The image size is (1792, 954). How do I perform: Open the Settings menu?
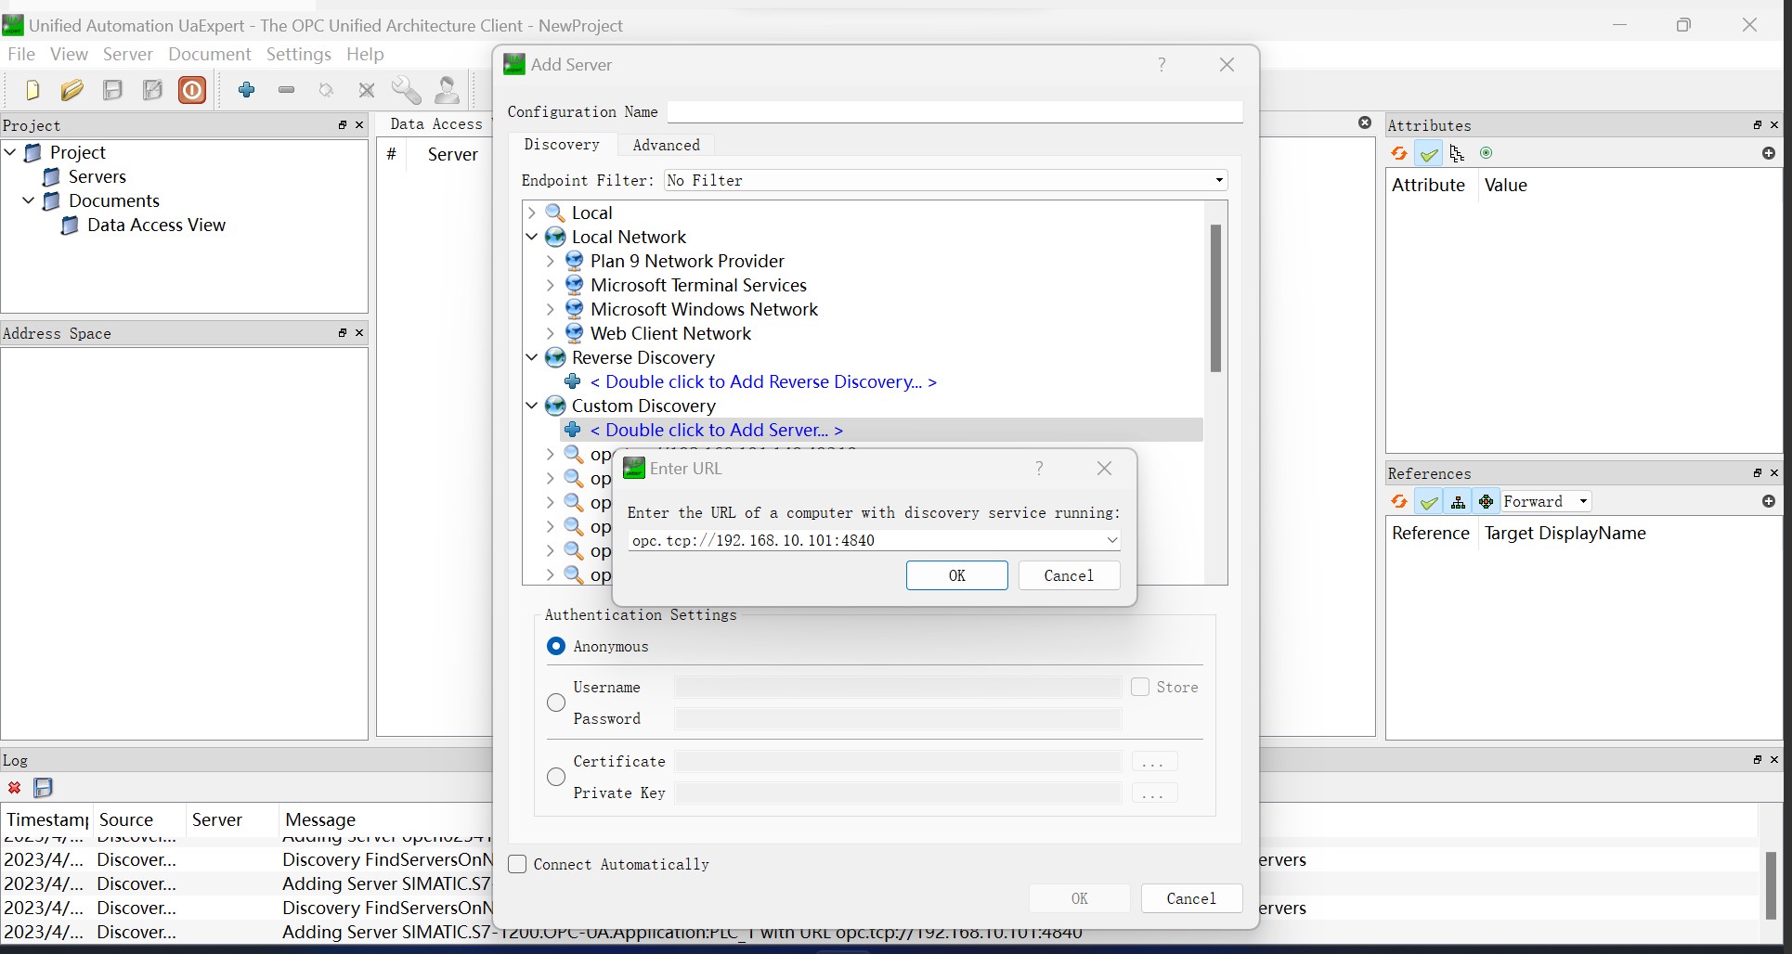tap(298, 54)
